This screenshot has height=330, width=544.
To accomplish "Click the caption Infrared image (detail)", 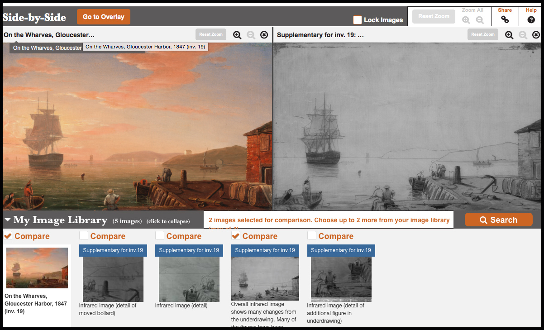I will point(181,306).
